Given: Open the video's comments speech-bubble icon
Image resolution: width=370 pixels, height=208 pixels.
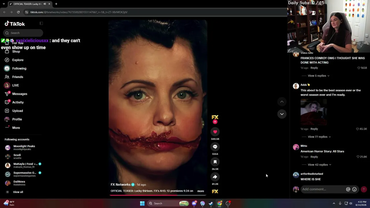Looking at the screenshot, I should click(215, 147).
